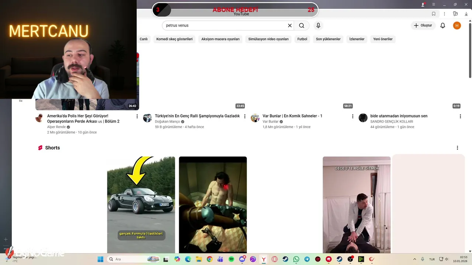Go to SANDRO GENÇLİK KOLLARI channel name

click(x=392, y=121)
